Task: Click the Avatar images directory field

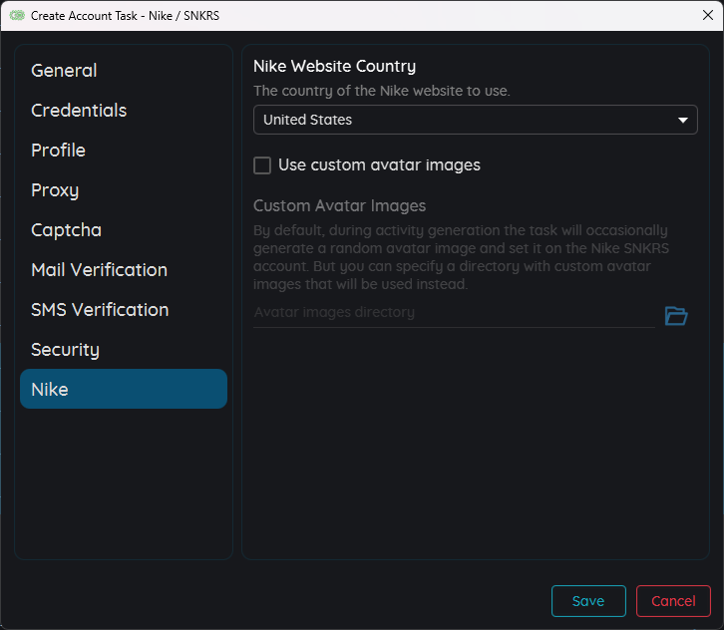Action: [454, 313]
